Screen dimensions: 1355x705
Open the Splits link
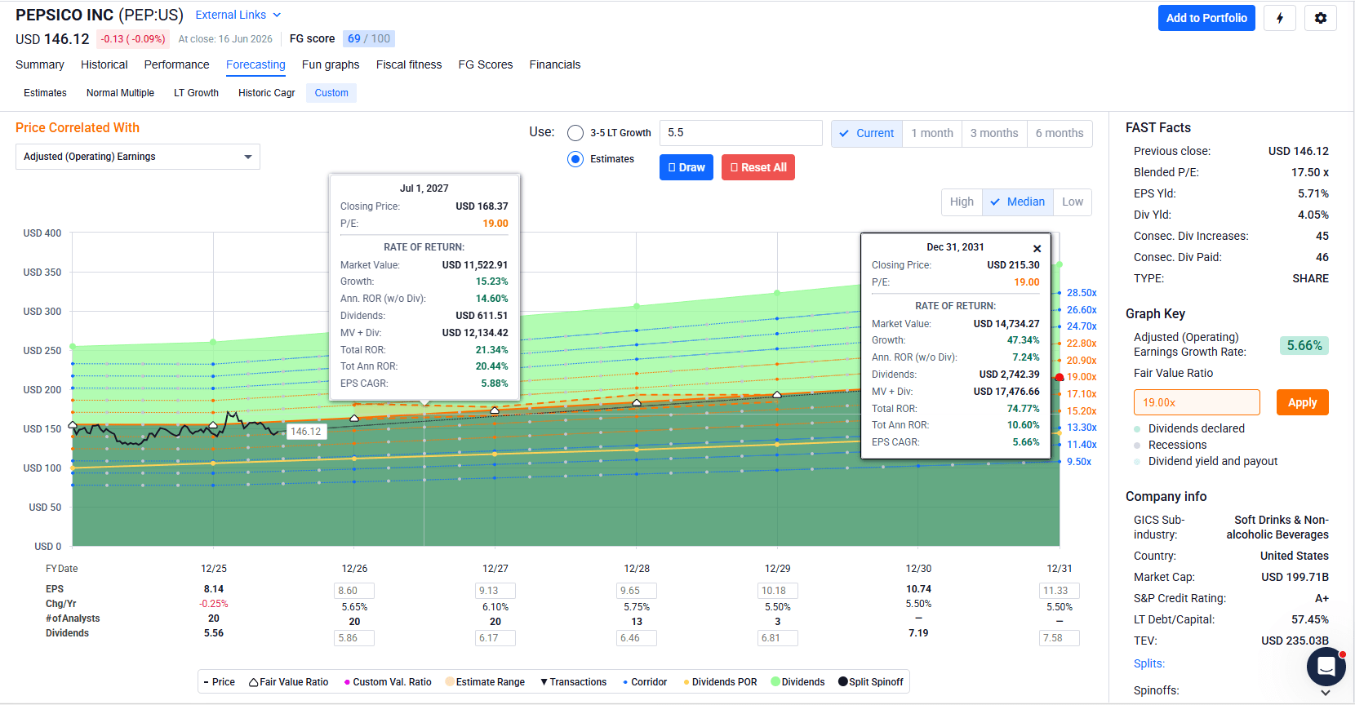click(1149, 663)
